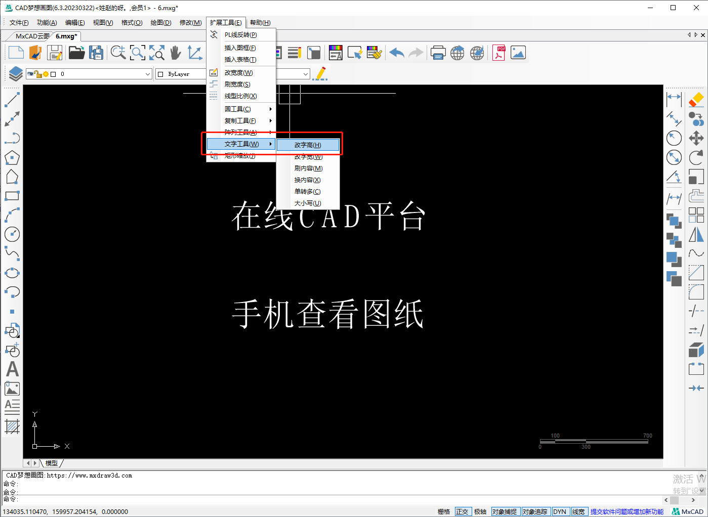Click 改字高(H) submenu item
This screenshot has height=517, width=708.
(x=308, y=145)
